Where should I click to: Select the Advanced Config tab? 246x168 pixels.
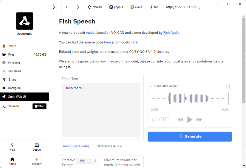[x=76, y=146]
